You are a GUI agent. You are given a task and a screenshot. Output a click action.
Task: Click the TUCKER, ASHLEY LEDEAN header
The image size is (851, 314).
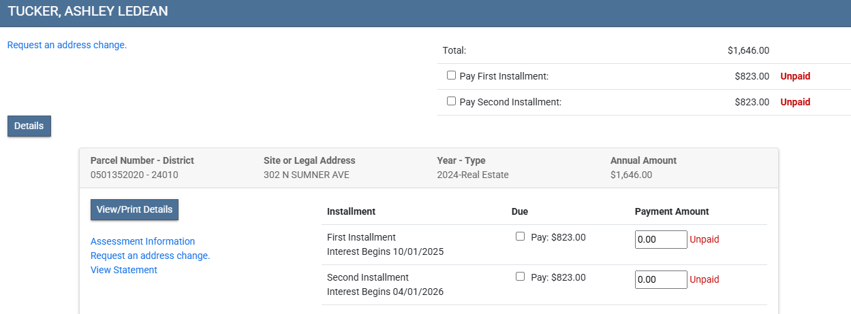point(88,12)
